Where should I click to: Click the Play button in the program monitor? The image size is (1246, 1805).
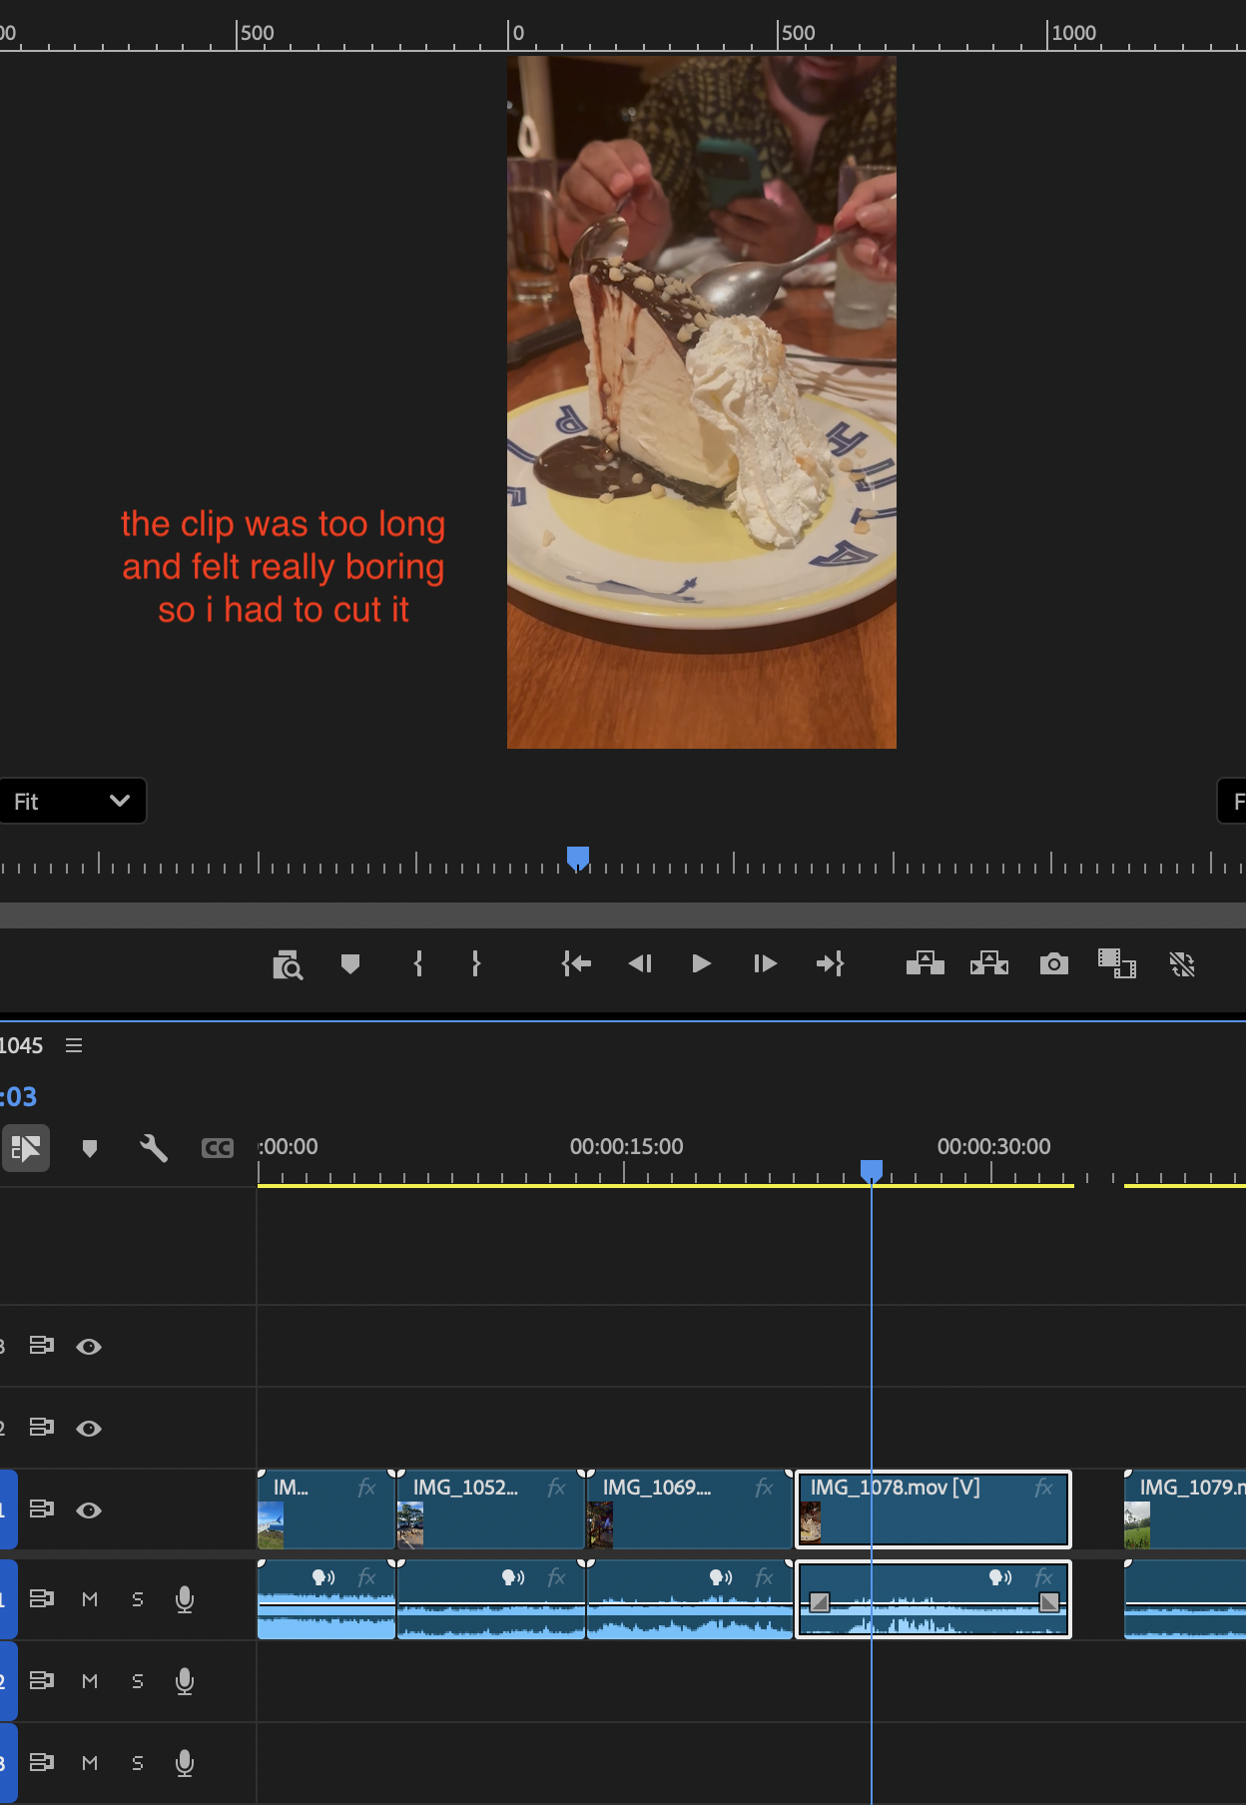coord(701,963)
